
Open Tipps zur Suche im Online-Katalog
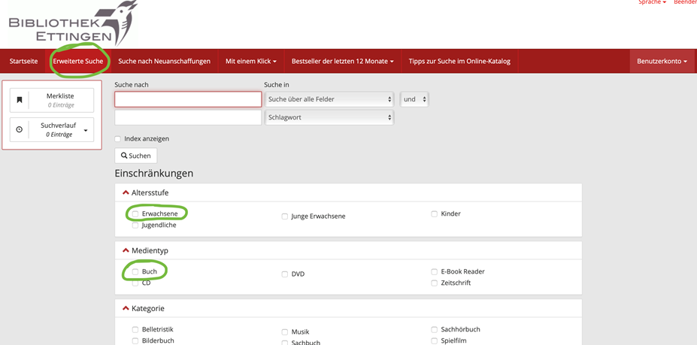coord(459,61)
